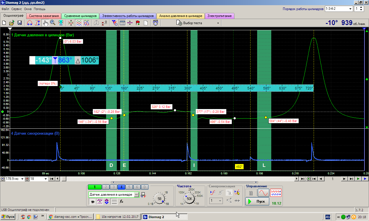Image resolution: width=369 pixels, height=221 pixels.
Task: Click the table grid toolbar icon
Action: pyautogui.click(x=122, y=23)
